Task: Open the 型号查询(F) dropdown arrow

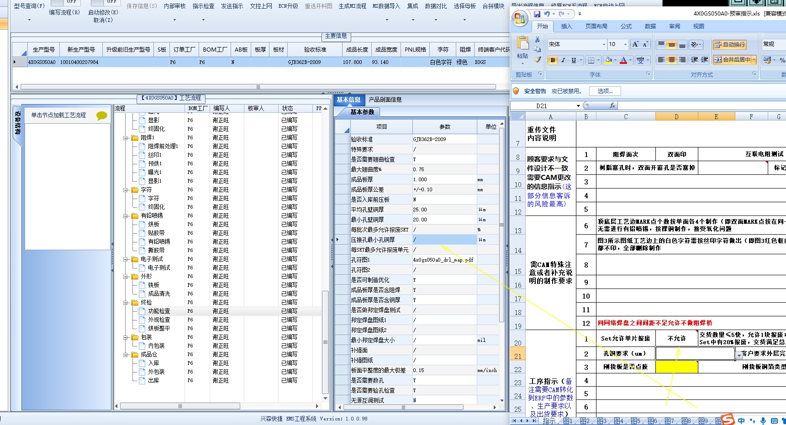Action: (x=29, y=20)
